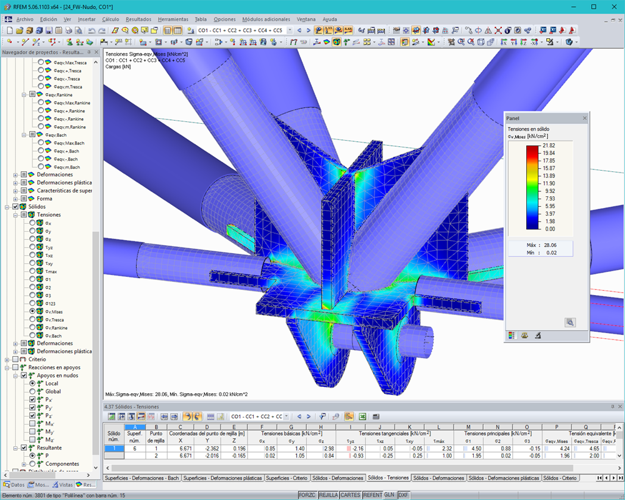The width and height of the screenshot is (625, 500).
Task: Click the Print icon in toolbar
Action: (x=69, y=30)
